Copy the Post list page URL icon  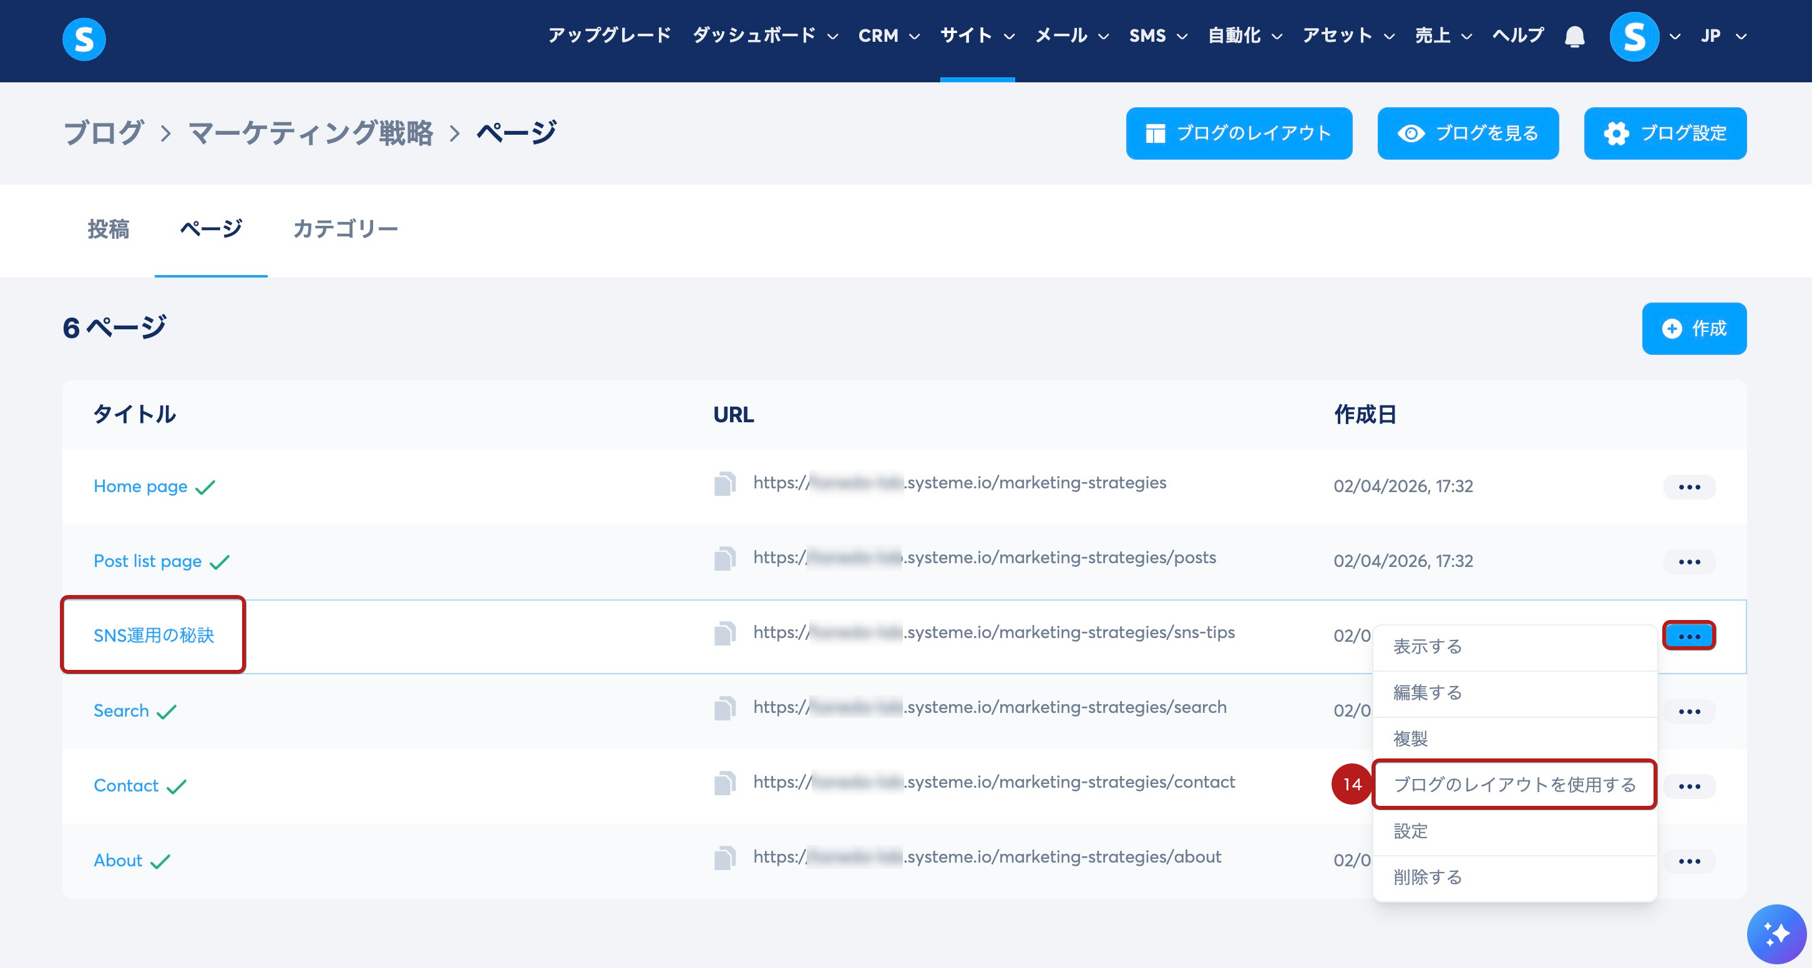point(724,559)
